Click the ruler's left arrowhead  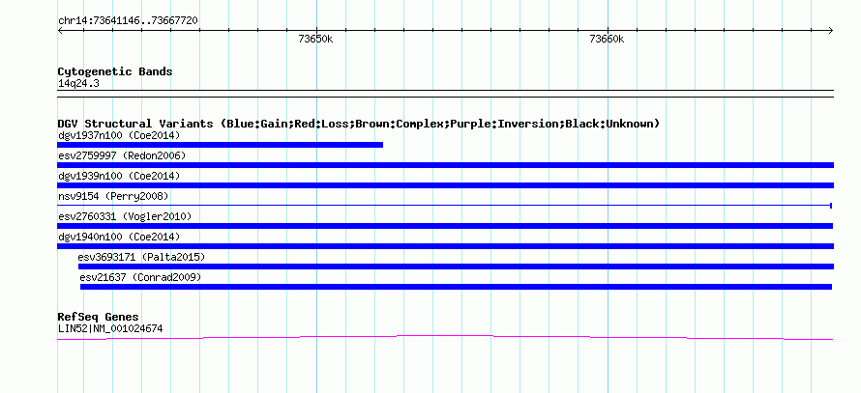pos(60,31)
